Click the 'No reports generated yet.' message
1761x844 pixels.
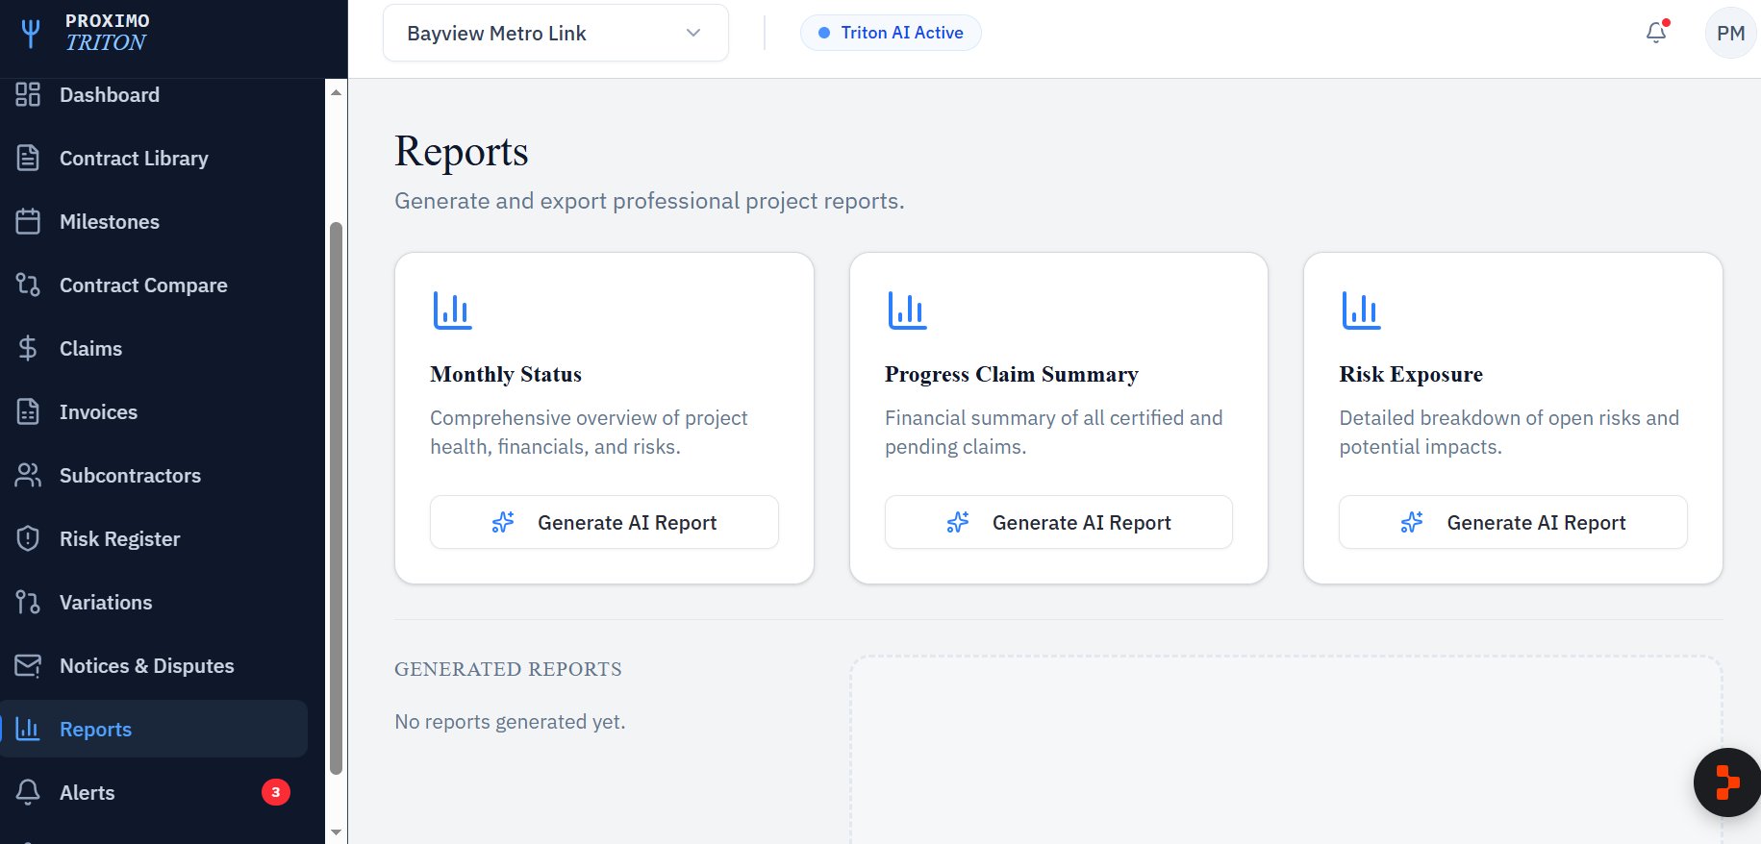[x=510, y=722]
